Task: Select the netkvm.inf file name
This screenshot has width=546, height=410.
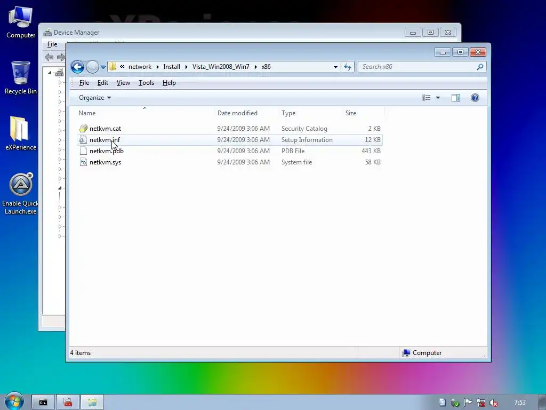Action: pos(105,140)
